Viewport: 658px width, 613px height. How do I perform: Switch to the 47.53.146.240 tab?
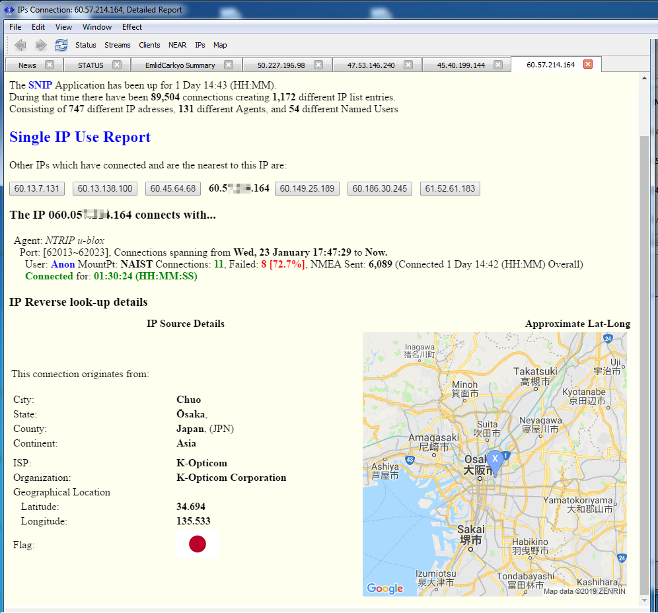pyautogui.click(x=371, y=65)
